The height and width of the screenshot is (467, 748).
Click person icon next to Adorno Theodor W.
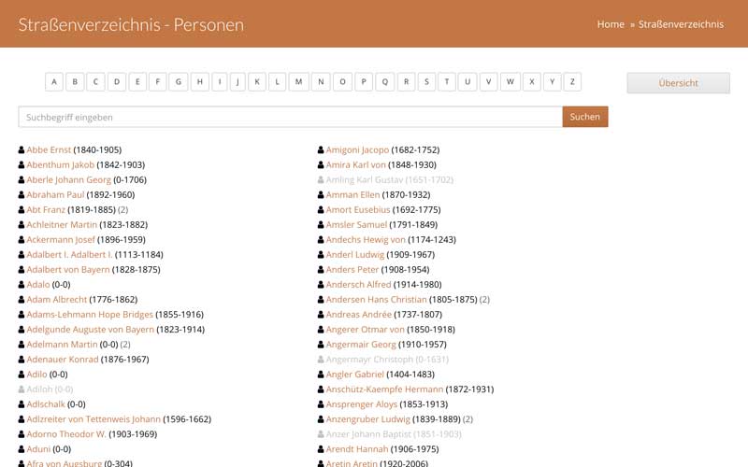(22, 434)
